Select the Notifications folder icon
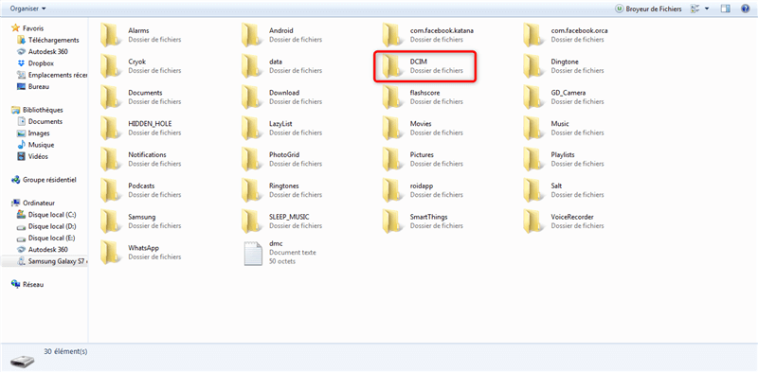 click(x=110, y=159)
